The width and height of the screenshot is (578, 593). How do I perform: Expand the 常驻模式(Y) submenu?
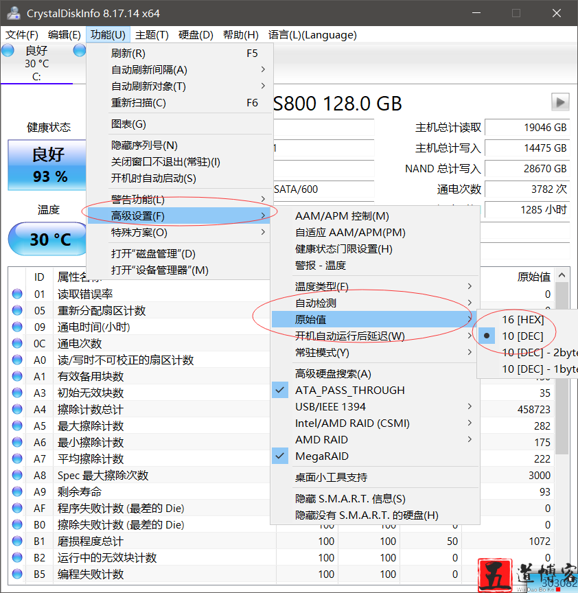[x=375, y=353]
